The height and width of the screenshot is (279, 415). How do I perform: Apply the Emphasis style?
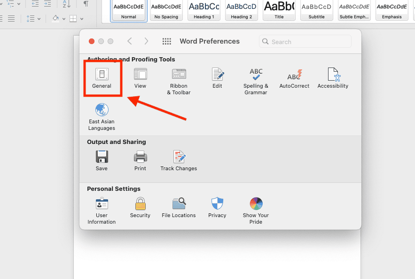tap(392, 11)
